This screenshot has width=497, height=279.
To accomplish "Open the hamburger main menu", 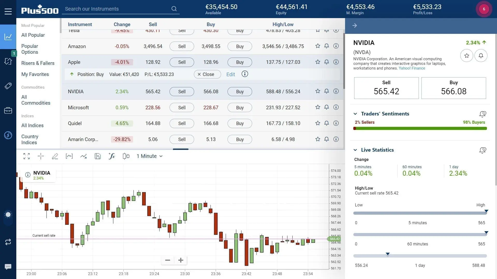I will tap(8, 11).
